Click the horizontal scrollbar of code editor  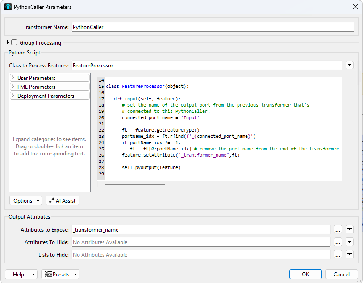[x=135, y=184]
